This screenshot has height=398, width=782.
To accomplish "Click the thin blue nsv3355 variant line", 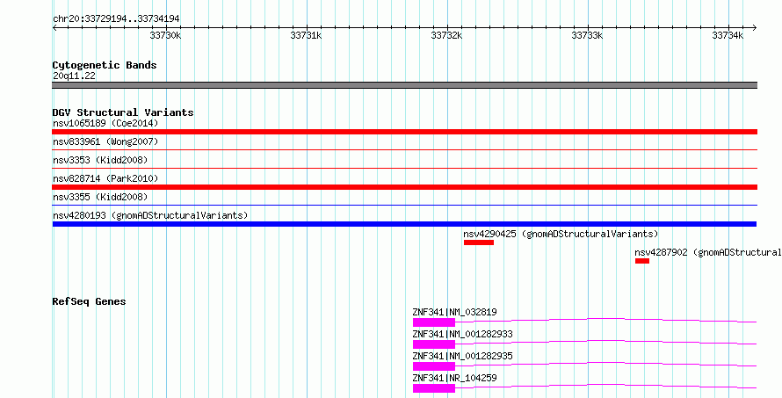I will click(x=404, y=205).
